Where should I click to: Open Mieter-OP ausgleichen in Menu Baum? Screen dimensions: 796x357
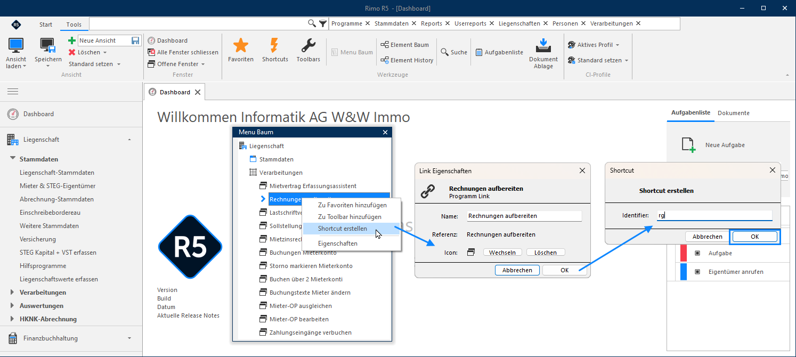coord(300,306)
